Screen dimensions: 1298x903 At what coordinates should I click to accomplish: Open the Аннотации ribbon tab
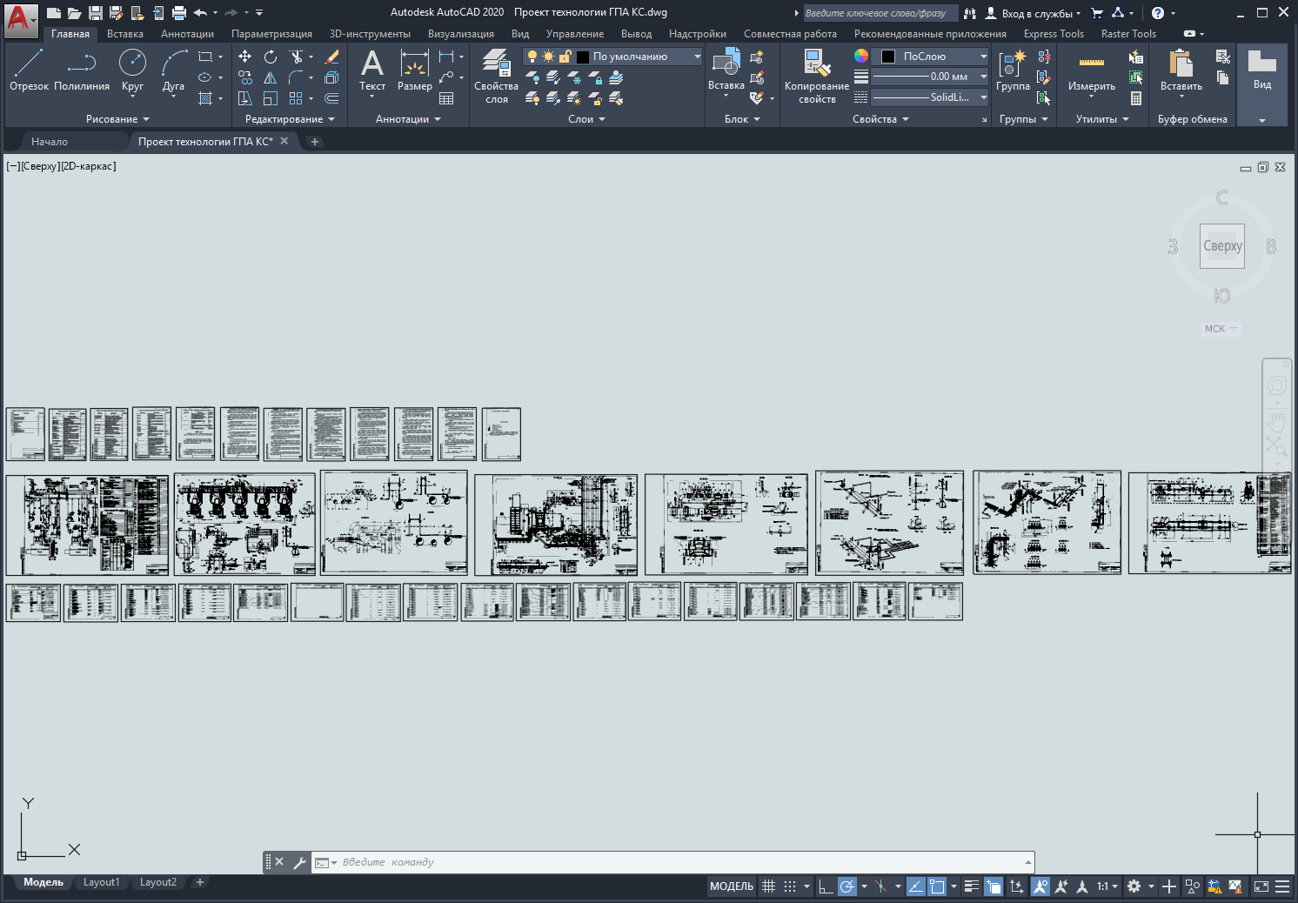click(x=187, y=34)
